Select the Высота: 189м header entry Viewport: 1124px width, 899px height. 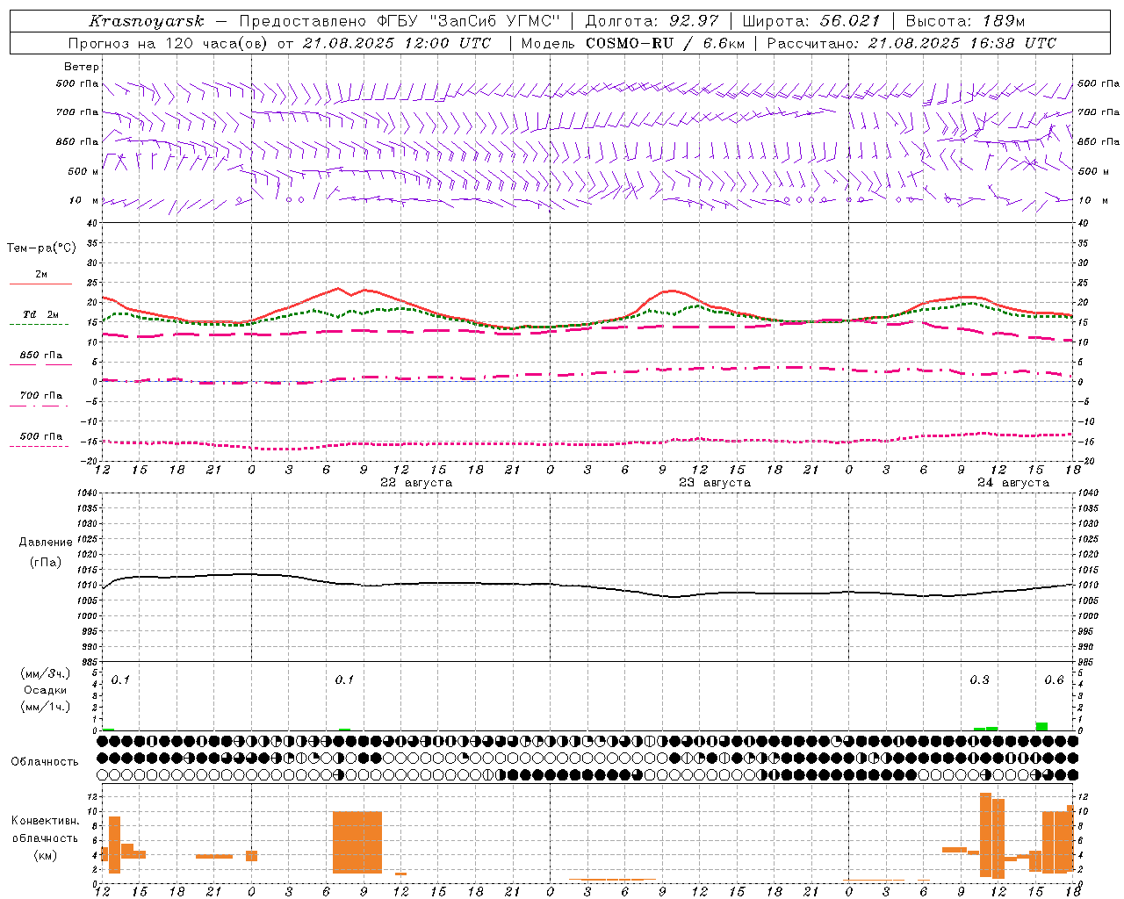pyautogui.click(x=965, y=21)
